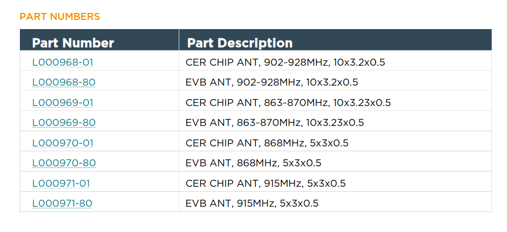Click the 10x3.23x0.5 size in the L000969-01 row
The image size is (507, 232).
(x=362, y=102)
